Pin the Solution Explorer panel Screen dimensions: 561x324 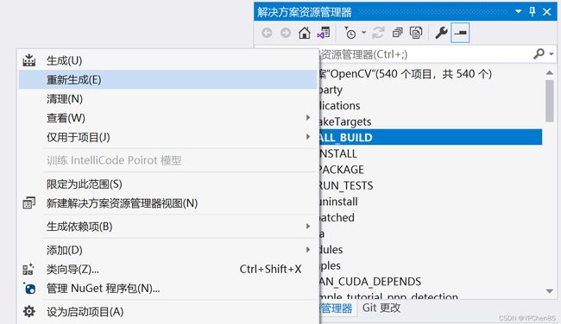[533, 11]
